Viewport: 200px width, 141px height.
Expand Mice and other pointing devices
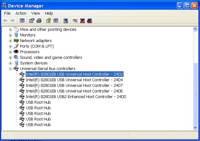click(x=10, y=30)
